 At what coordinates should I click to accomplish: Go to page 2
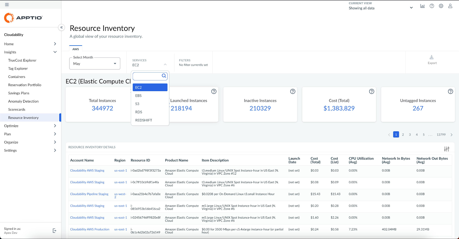click(403, 135)
